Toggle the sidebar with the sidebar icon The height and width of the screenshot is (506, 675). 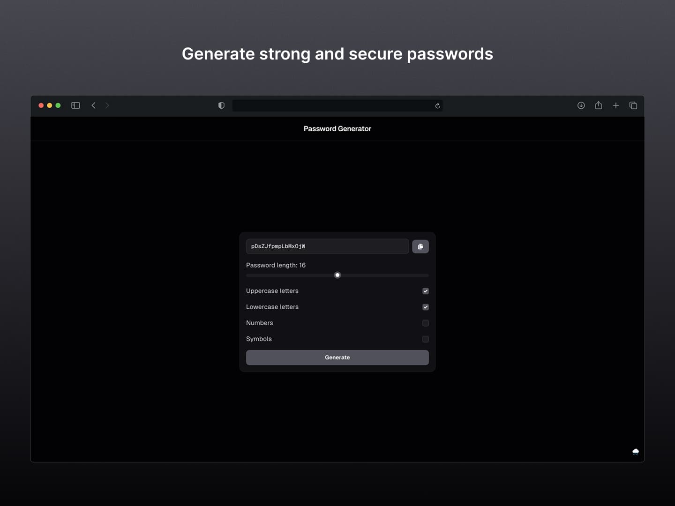coord(75,105)
